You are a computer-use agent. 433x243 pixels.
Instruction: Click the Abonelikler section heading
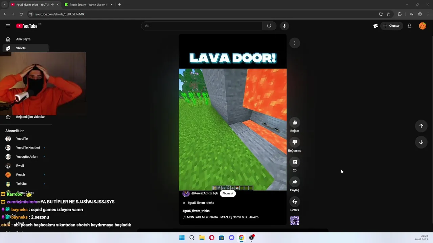point(15,131)
